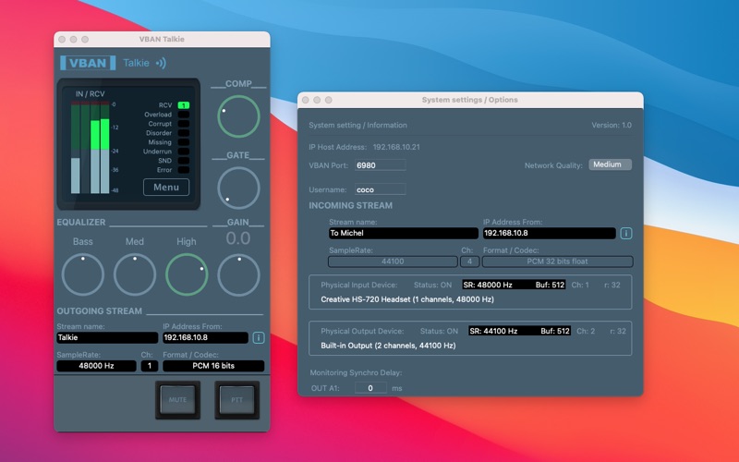Click outgoing stream IP address field

click(x=205, y=337)
